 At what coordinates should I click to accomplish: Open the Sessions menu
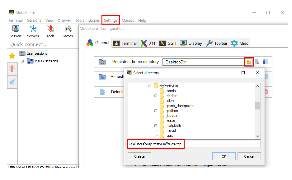(x=34, y=20)
